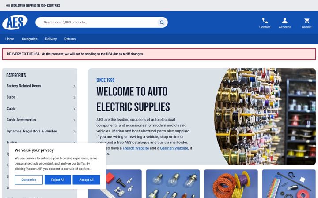This screenshot has width=318, height=198.
Task: Open Returns in navigation bar
Action: click(70, 39)
